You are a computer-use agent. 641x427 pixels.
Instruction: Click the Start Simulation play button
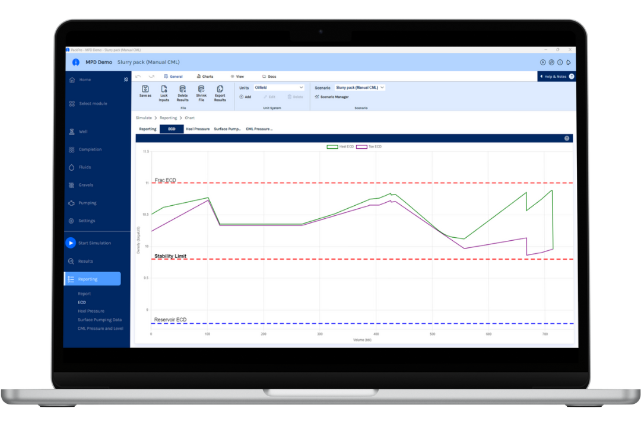pyautogui.click(x=71, y=243)
